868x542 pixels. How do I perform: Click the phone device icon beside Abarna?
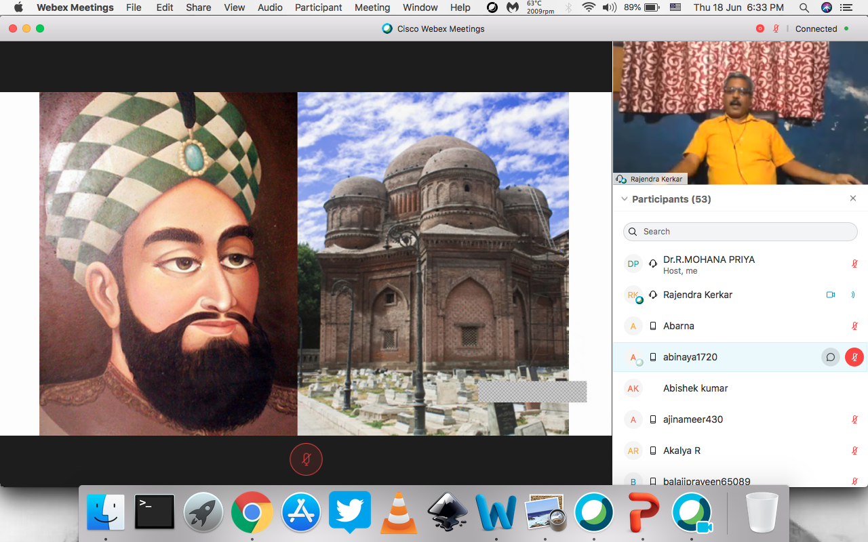tap(653, 326)
